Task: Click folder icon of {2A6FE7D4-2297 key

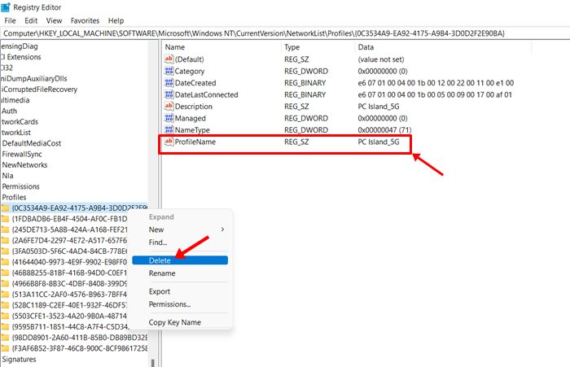Action: (x=5, y=240)
